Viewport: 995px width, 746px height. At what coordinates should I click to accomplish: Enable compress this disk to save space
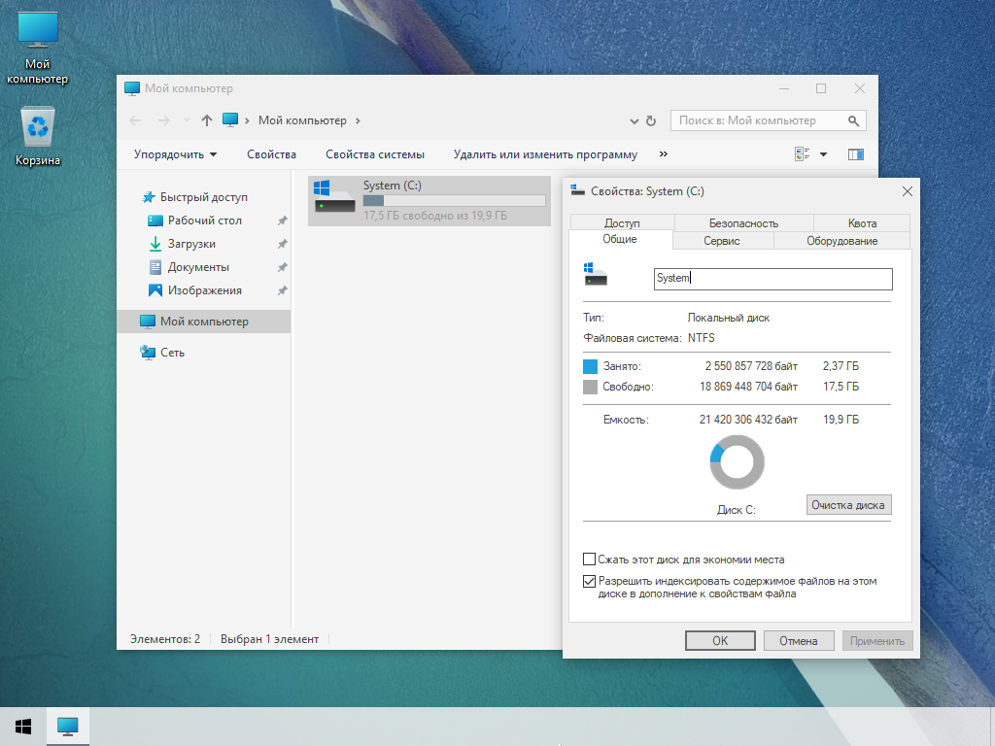click(589, 559)
